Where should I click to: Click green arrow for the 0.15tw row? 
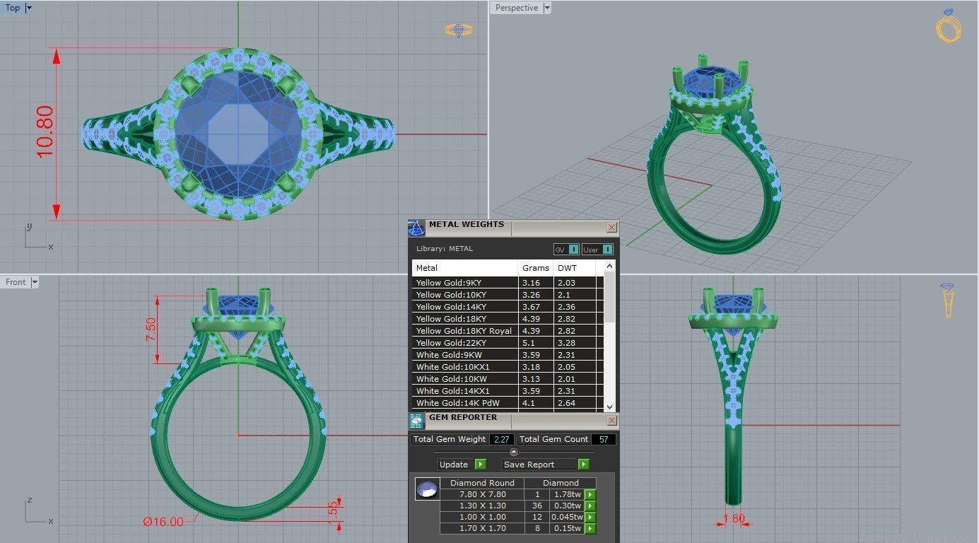tap(590, 529)
